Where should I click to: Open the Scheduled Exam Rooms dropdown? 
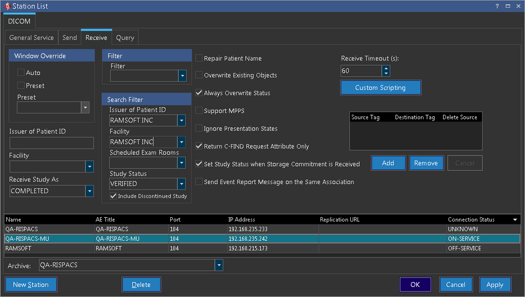click(181, 163)
